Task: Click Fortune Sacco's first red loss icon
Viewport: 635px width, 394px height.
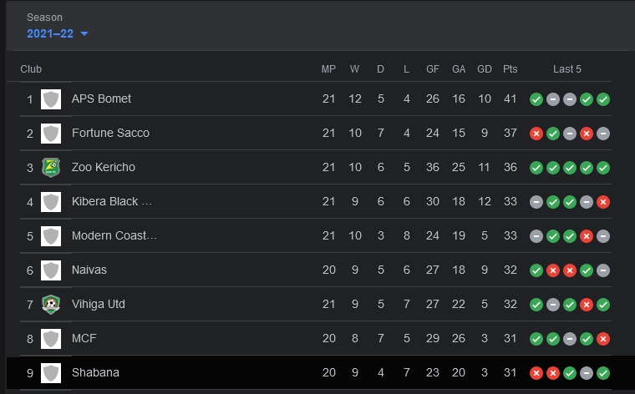Action: click(x=536, y=134)
